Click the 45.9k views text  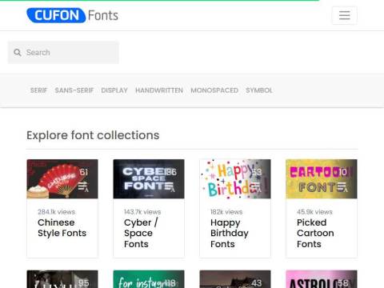tap(314, 212)
